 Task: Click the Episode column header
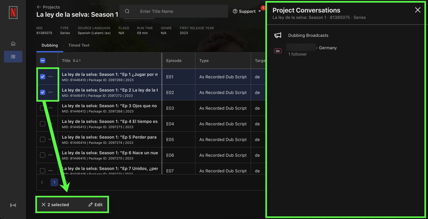tap(174, 60)
